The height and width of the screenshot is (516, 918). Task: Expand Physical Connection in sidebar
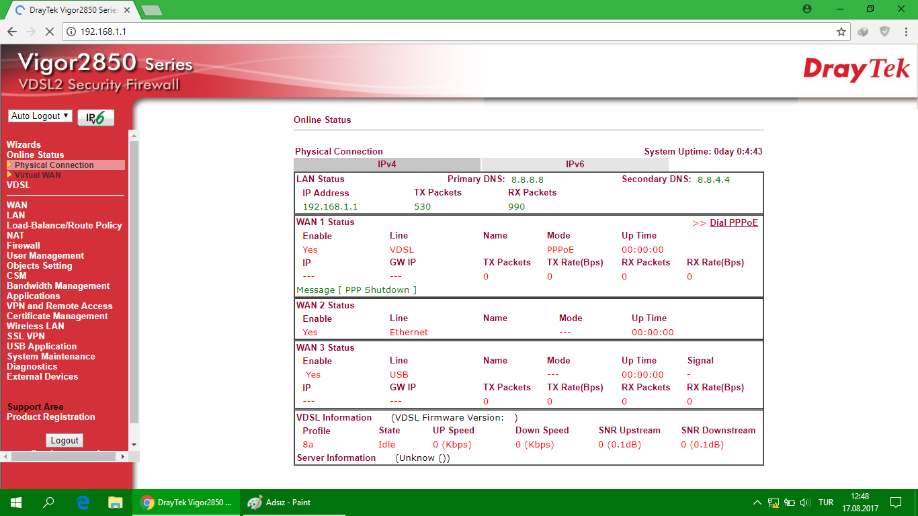pyautogui.click(x=54, y=165)
